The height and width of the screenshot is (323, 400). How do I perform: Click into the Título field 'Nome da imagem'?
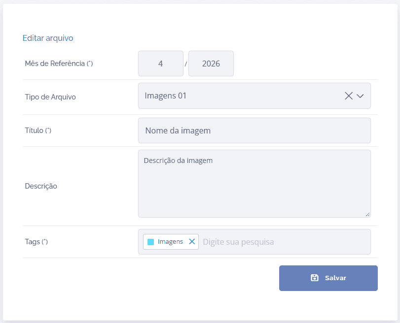click(x=255, y=130)
